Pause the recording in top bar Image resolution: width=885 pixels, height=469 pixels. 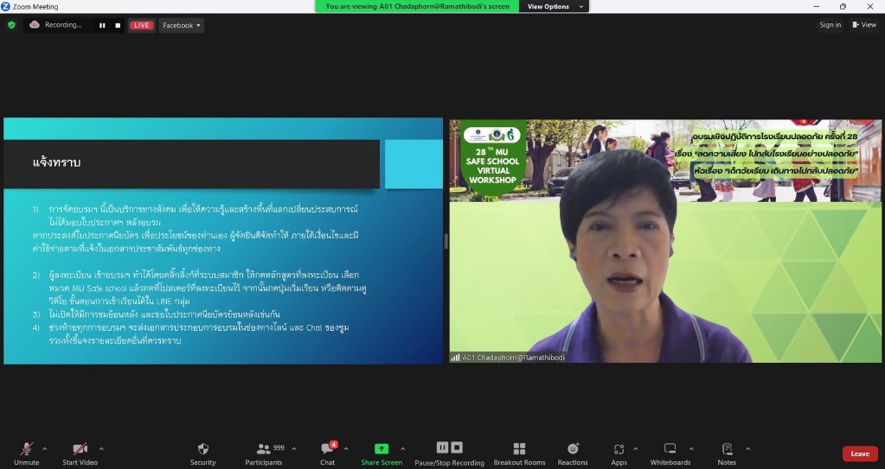(x=102, y=25)
